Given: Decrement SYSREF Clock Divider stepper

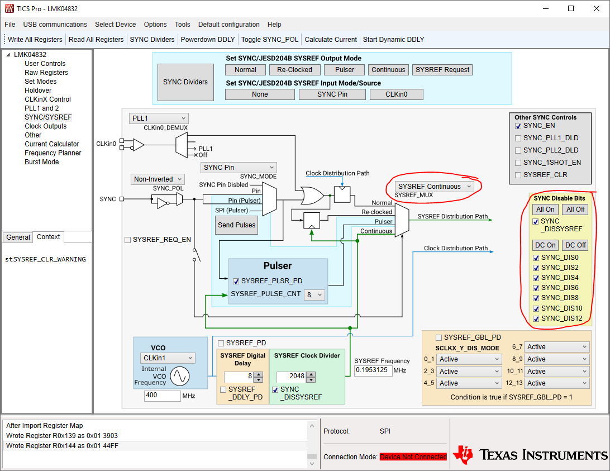Looking at the screenshot, I should pyautogui.click(x=311, y=379).
